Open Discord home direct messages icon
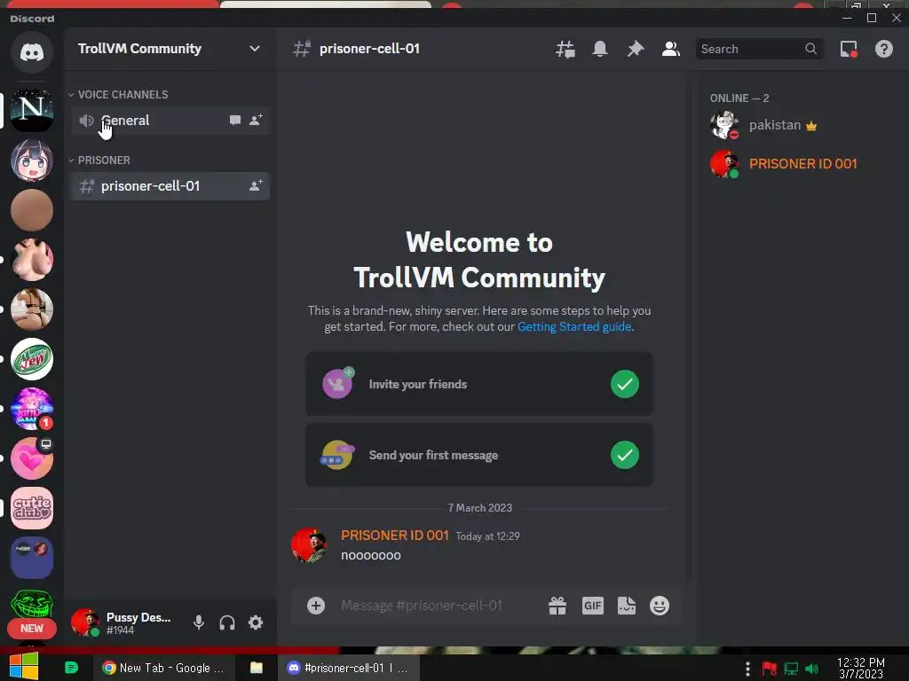Image resolution: width=909 pixels, height=681 pixels. (x=32, y=52)
